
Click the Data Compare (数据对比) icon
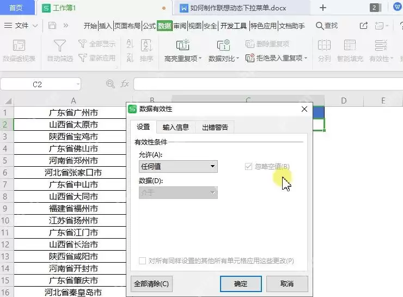223,45
